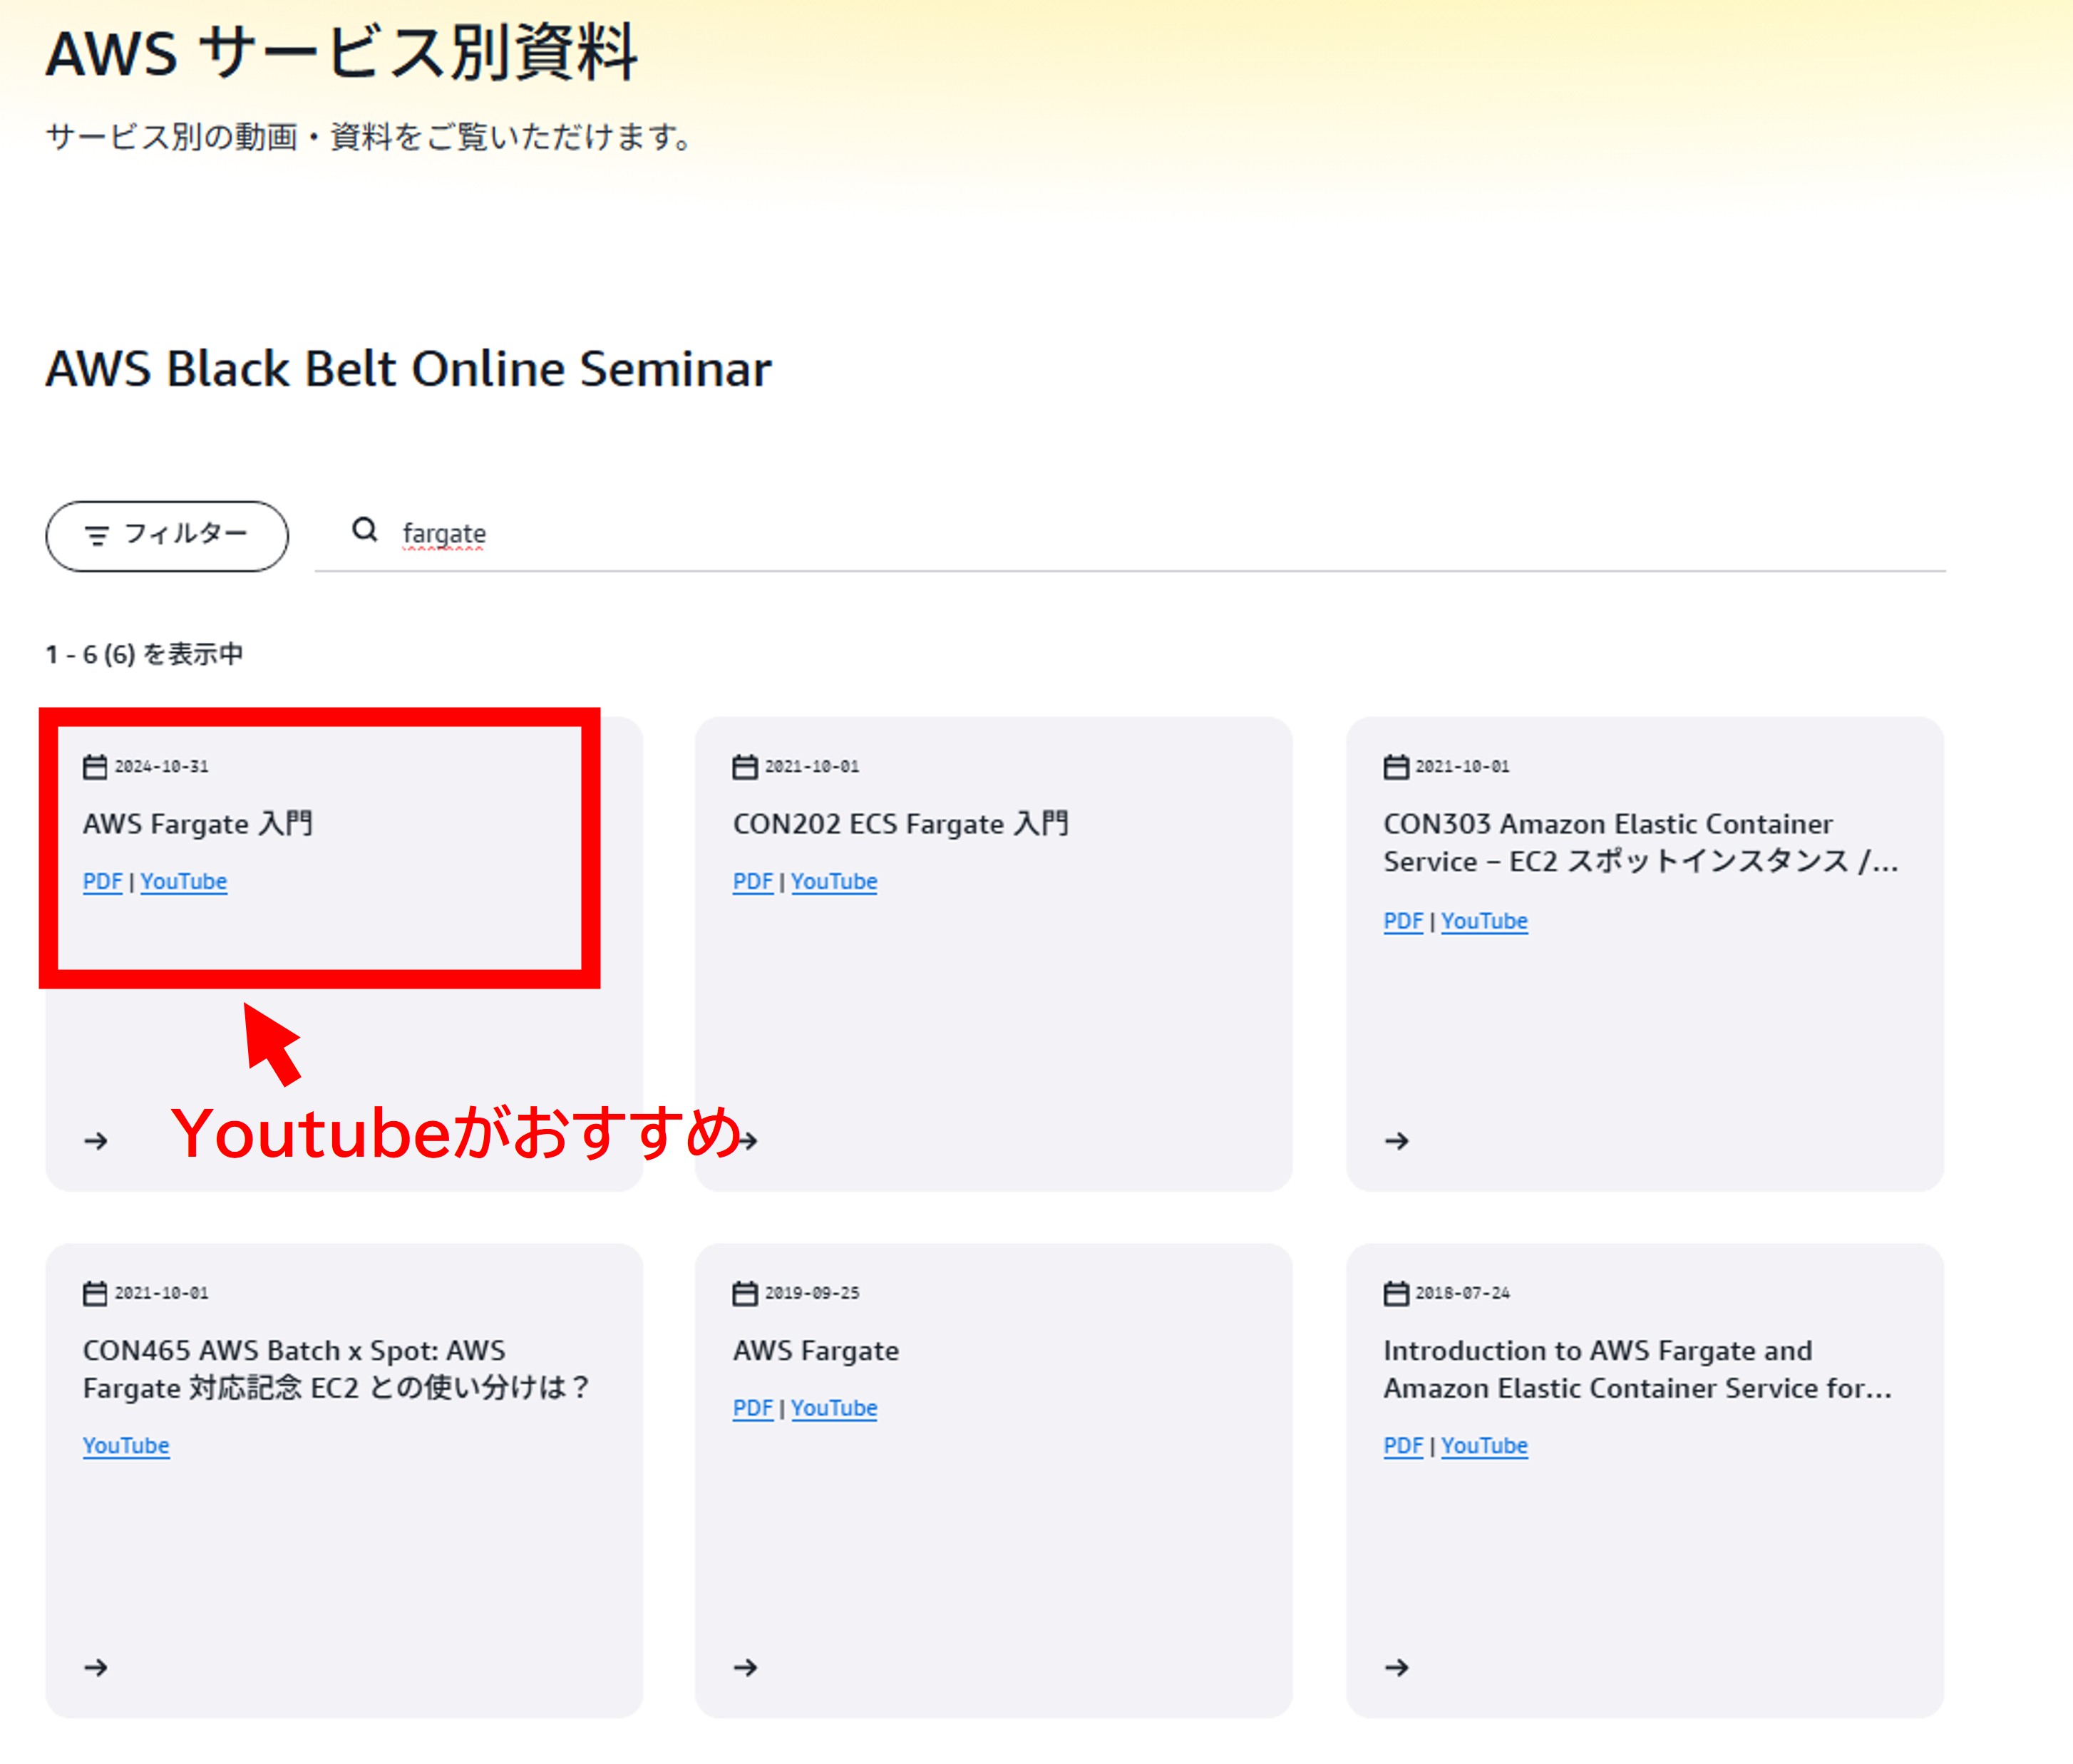
Task: Click the フィルター filter button
Action: coord(167,536)
